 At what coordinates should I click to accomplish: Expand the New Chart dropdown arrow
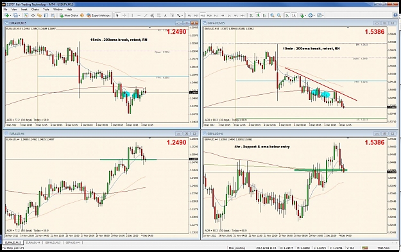(x=10, y=15)
